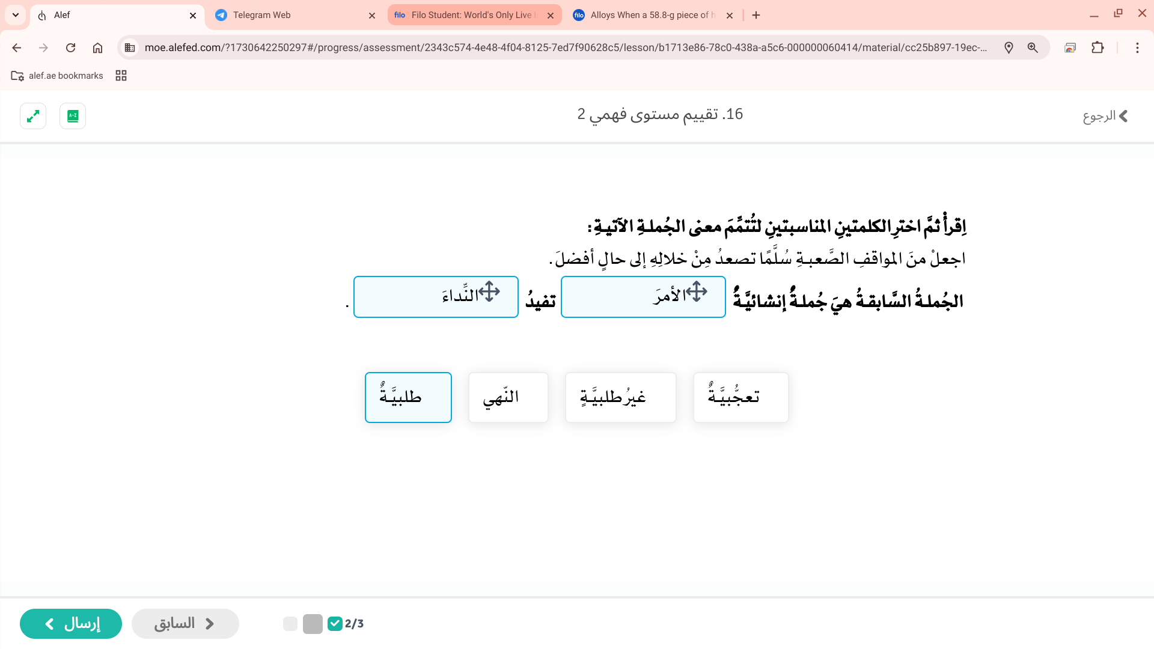The width and height of the screenshot is (1154, 649).
Task: Select the طلبية answer option
Action: [x=408, y=397]
